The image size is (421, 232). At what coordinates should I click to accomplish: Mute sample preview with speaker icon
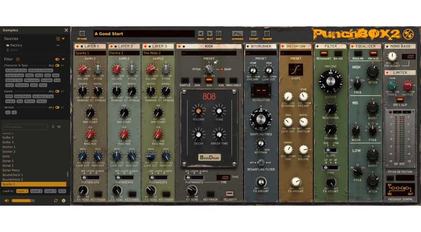click(7, 201)
